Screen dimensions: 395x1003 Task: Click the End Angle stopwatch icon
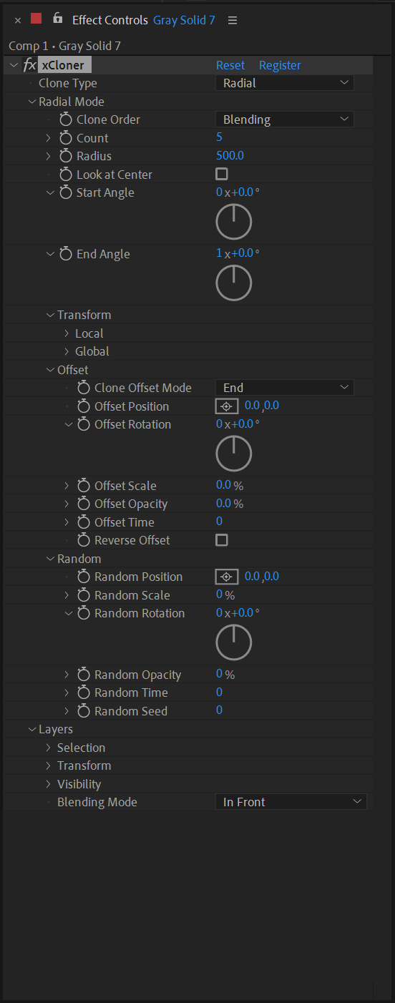pyautogui.click(x=66, y=254)
